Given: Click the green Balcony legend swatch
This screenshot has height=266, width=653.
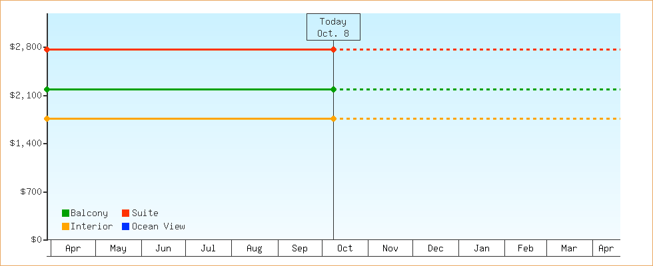Looking at the screenshot, I should (65, 213).
